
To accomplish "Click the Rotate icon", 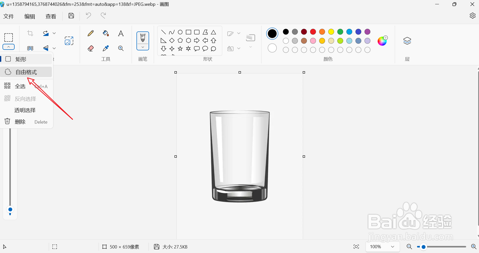I will pyautogui.click(x=46, y=33).
